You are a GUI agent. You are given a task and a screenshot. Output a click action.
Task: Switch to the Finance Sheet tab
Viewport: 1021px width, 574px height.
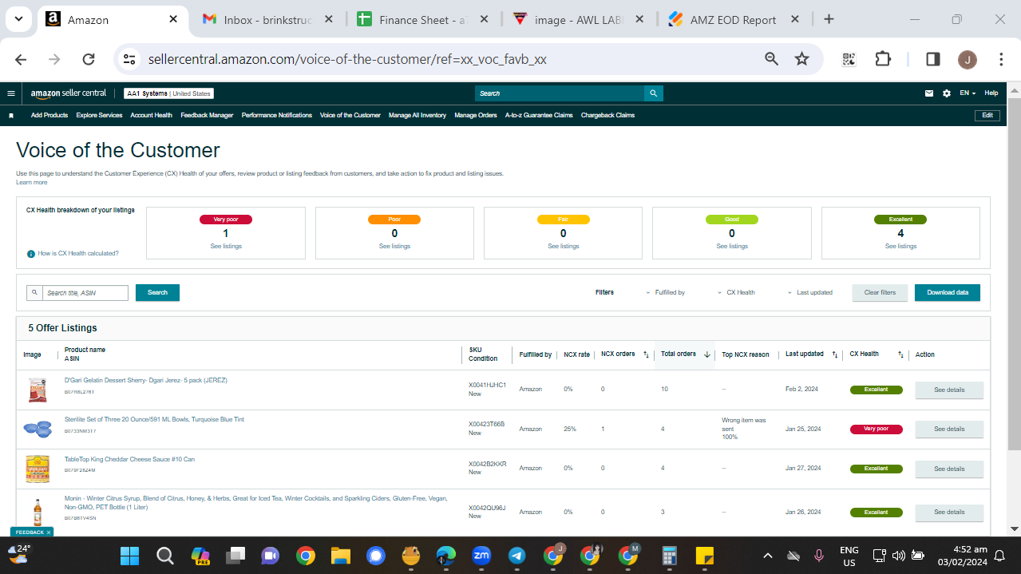tap(423, 19)
